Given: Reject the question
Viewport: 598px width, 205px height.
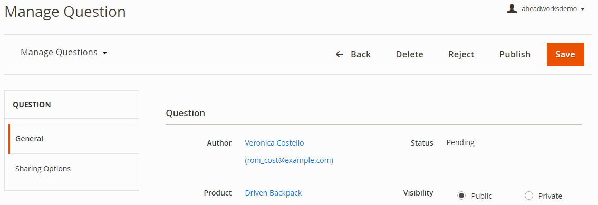Looking at the screenshot, I should pos(461,54).
